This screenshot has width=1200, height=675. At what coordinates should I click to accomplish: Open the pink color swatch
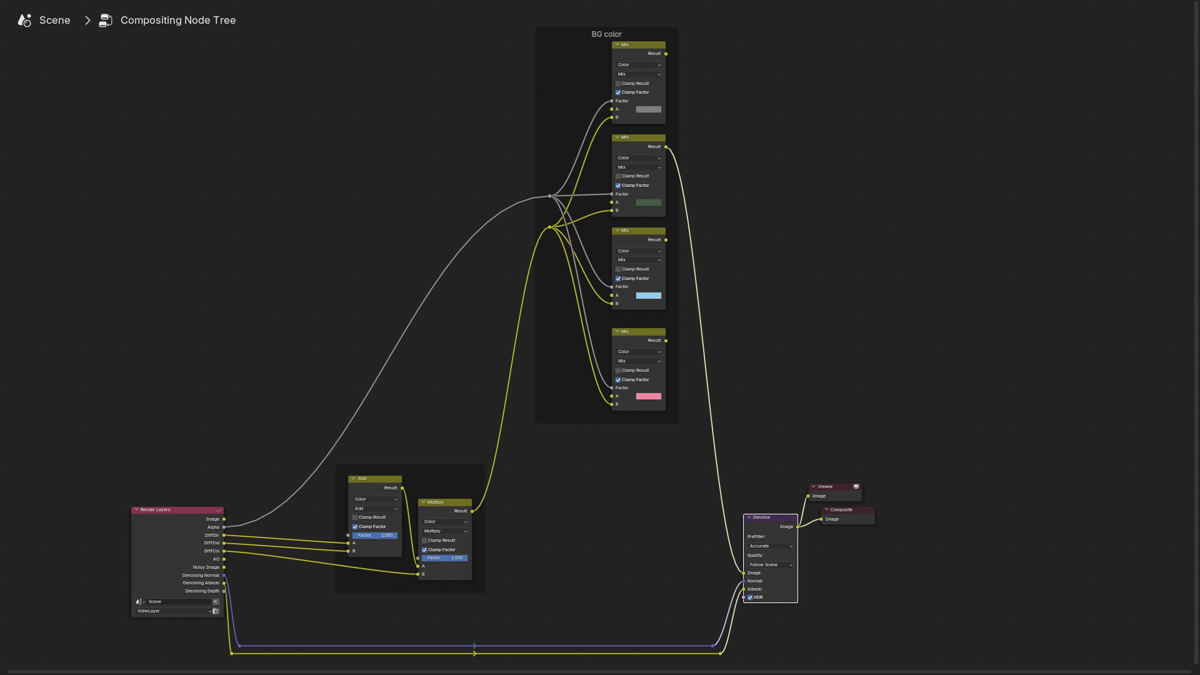pos(648,396)
